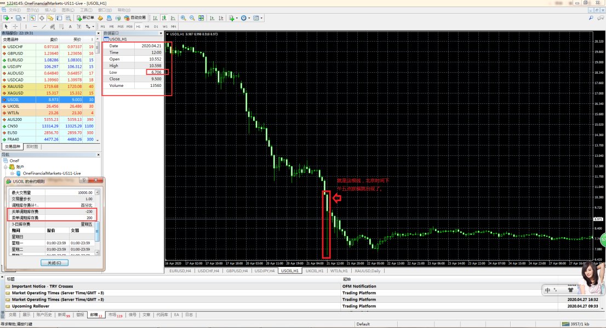Toggle the chart shift icon
Screen dimensions: 606x328
coord(221,17)
